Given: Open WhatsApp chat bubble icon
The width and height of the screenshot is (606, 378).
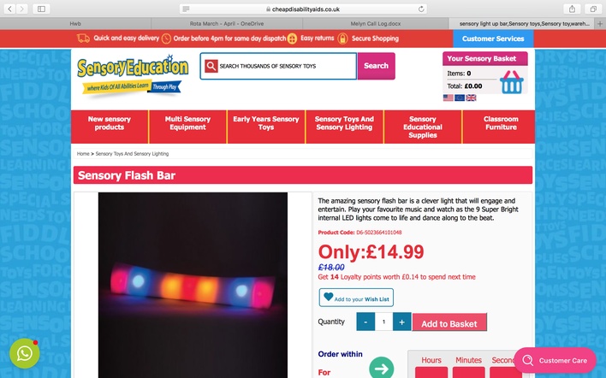Looking at the screenshot, I should [x=24, y=353].
